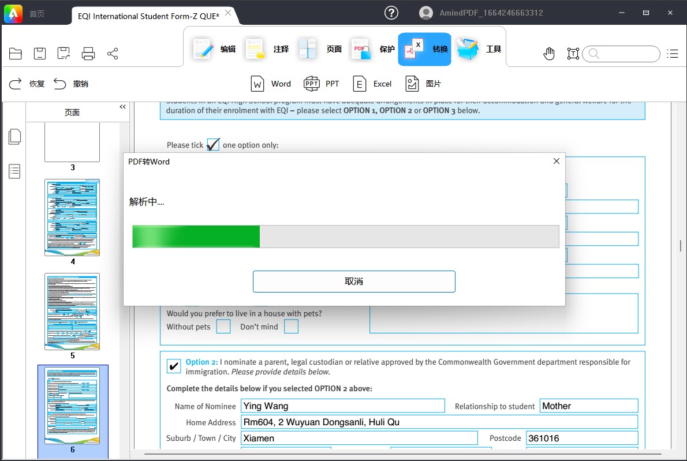Screen dimensions: 687x461
Task: Click the AmindPDF app logo
Action: click(13, 14)
